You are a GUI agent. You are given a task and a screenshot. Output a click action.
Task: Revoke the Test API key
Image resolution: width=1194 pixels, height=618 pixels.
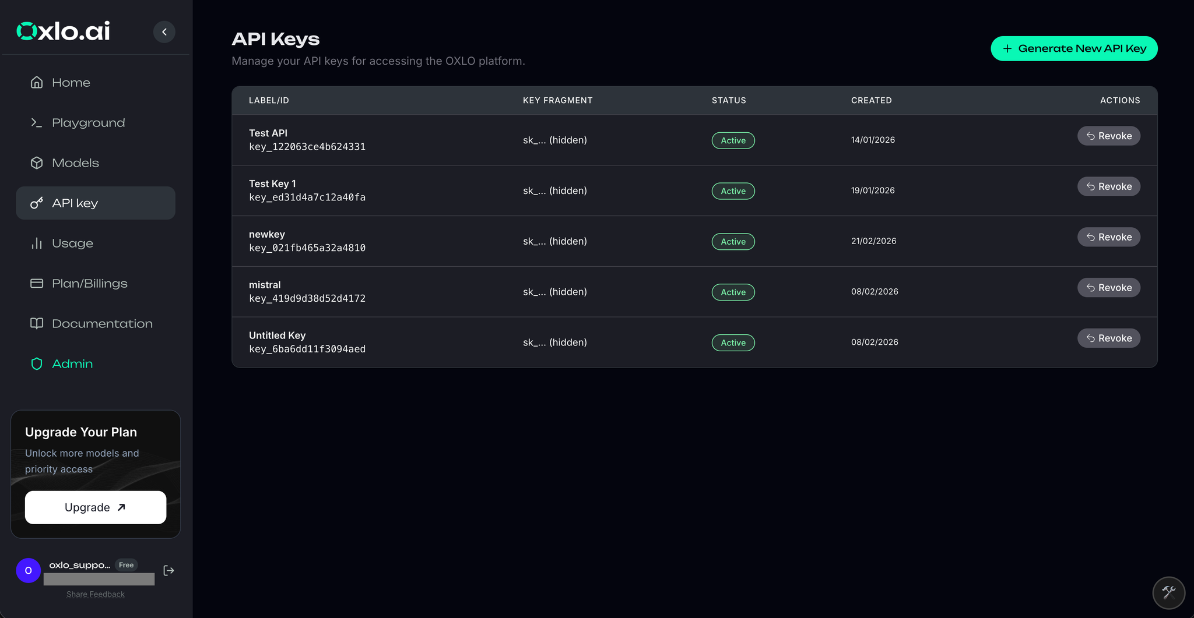point(1108,135)
